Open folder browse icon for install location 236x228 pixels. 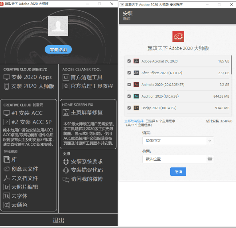point(210,159)
